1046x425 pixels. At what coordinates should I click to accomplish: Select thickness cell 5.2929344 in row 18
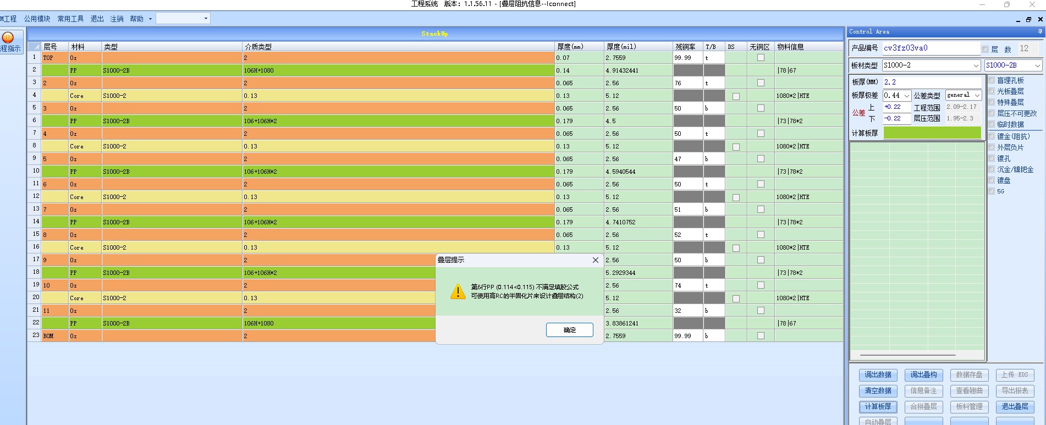[638, 273]
